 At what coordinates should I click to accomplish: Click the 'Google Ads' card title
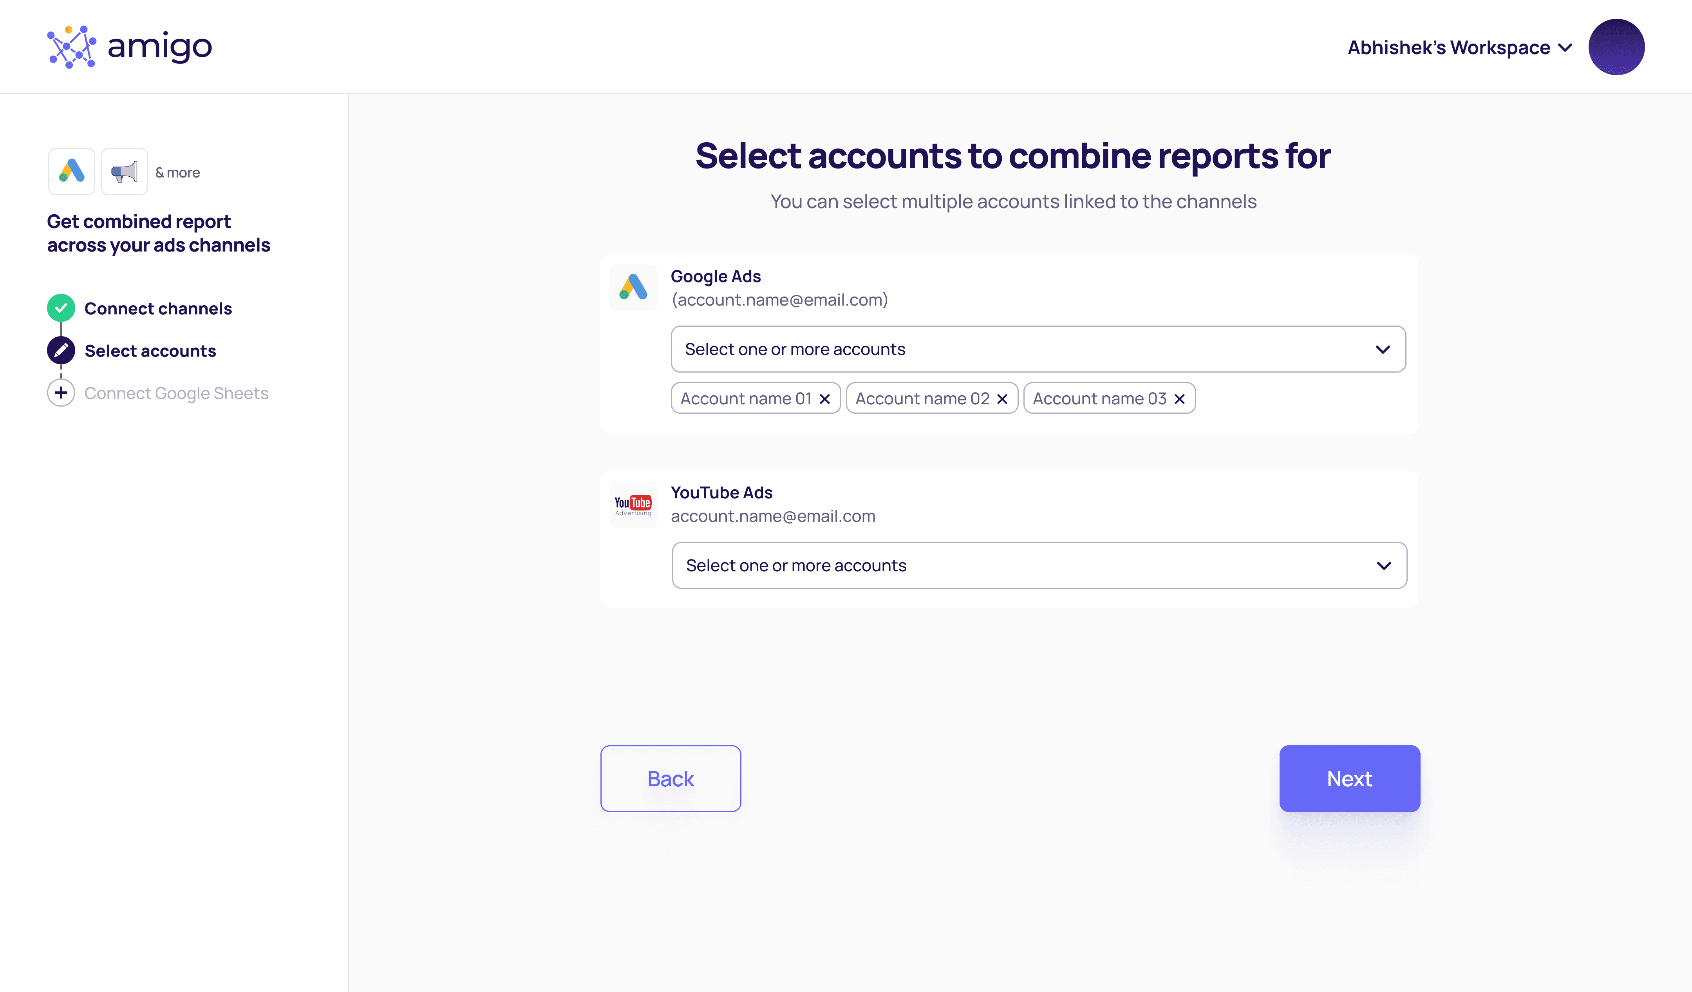(x=716, y=276)
